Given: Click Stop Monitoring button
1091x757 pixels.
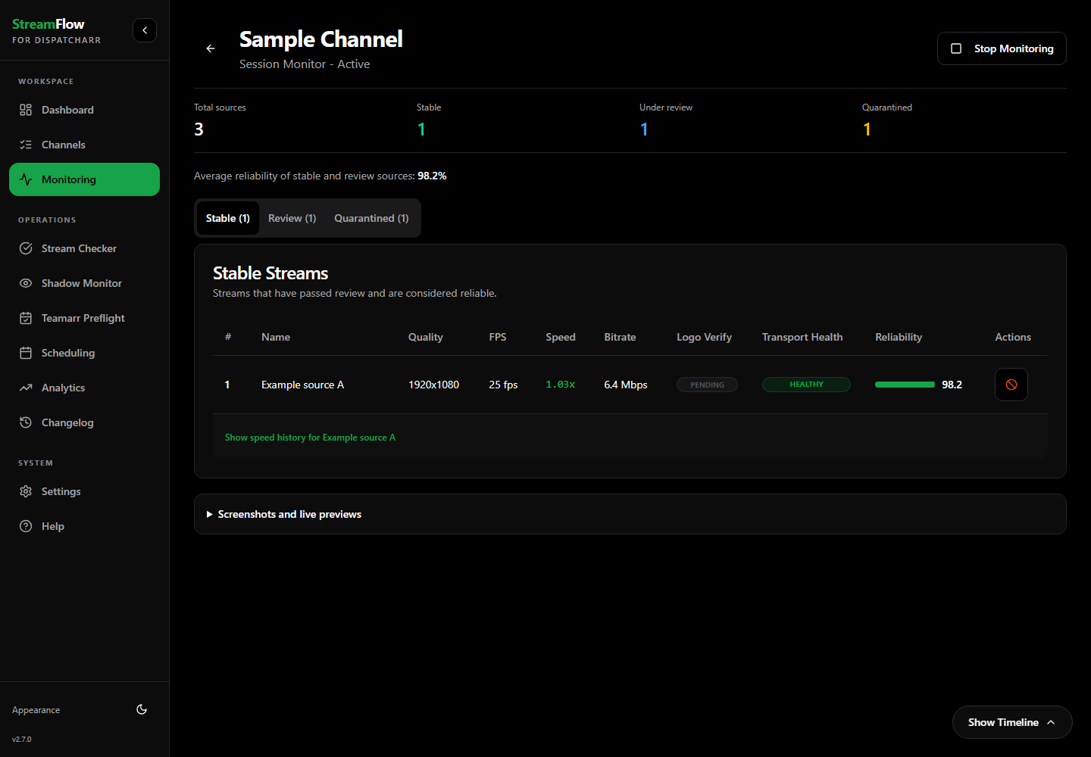Looking at the screenshot, I should tap(1002, 48).
